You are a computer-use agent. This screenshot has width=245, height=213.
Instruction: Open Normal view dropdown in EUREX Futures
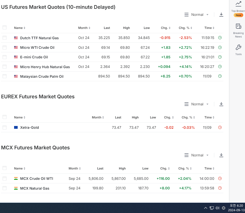click(x=200, y=104)
